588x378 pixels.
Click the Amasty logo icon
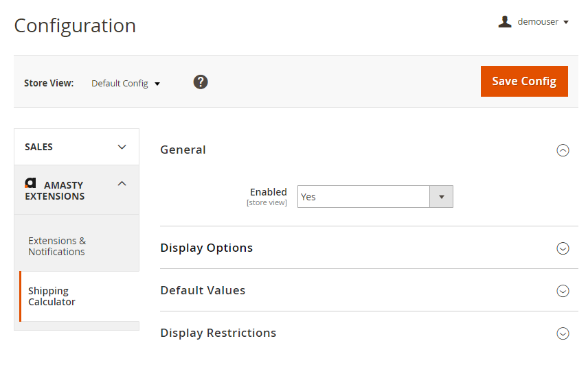click(x=30, y=183)
